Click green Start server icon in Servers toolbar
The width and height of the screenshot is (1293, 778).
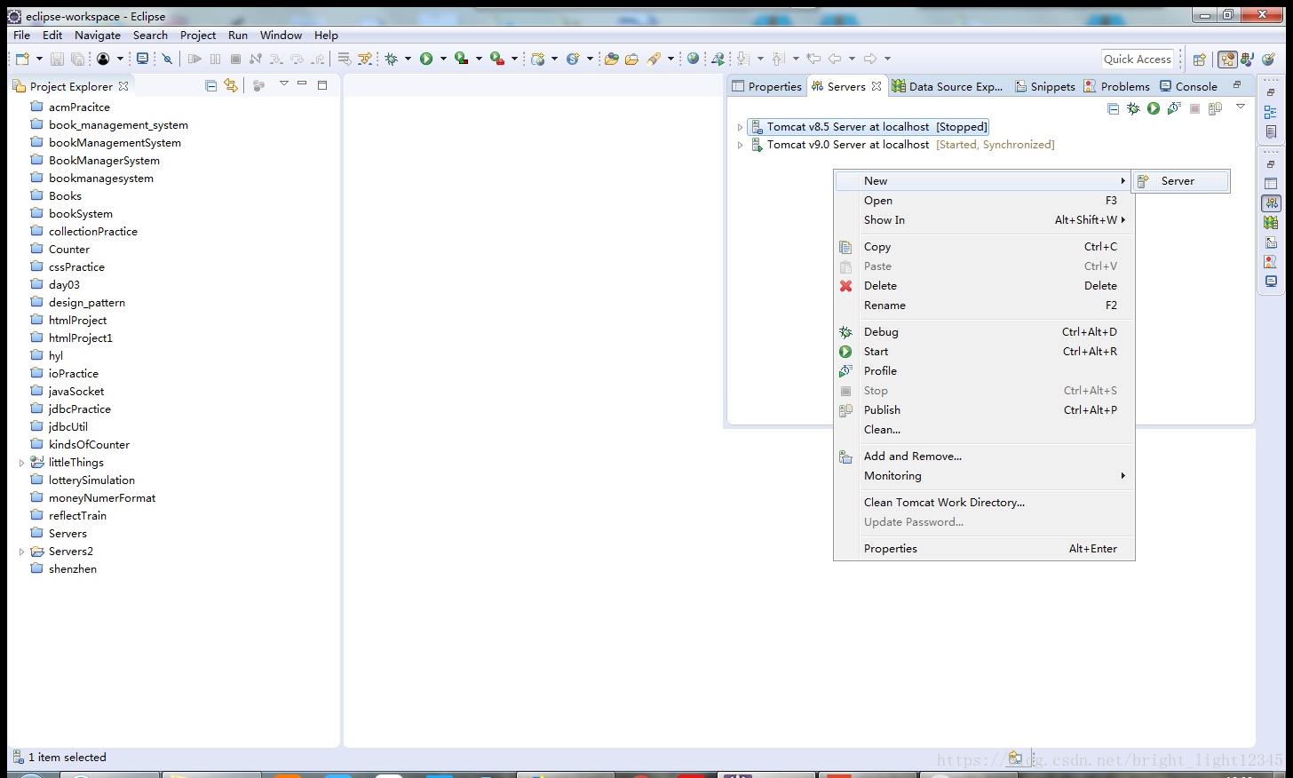pos(1154,108)
